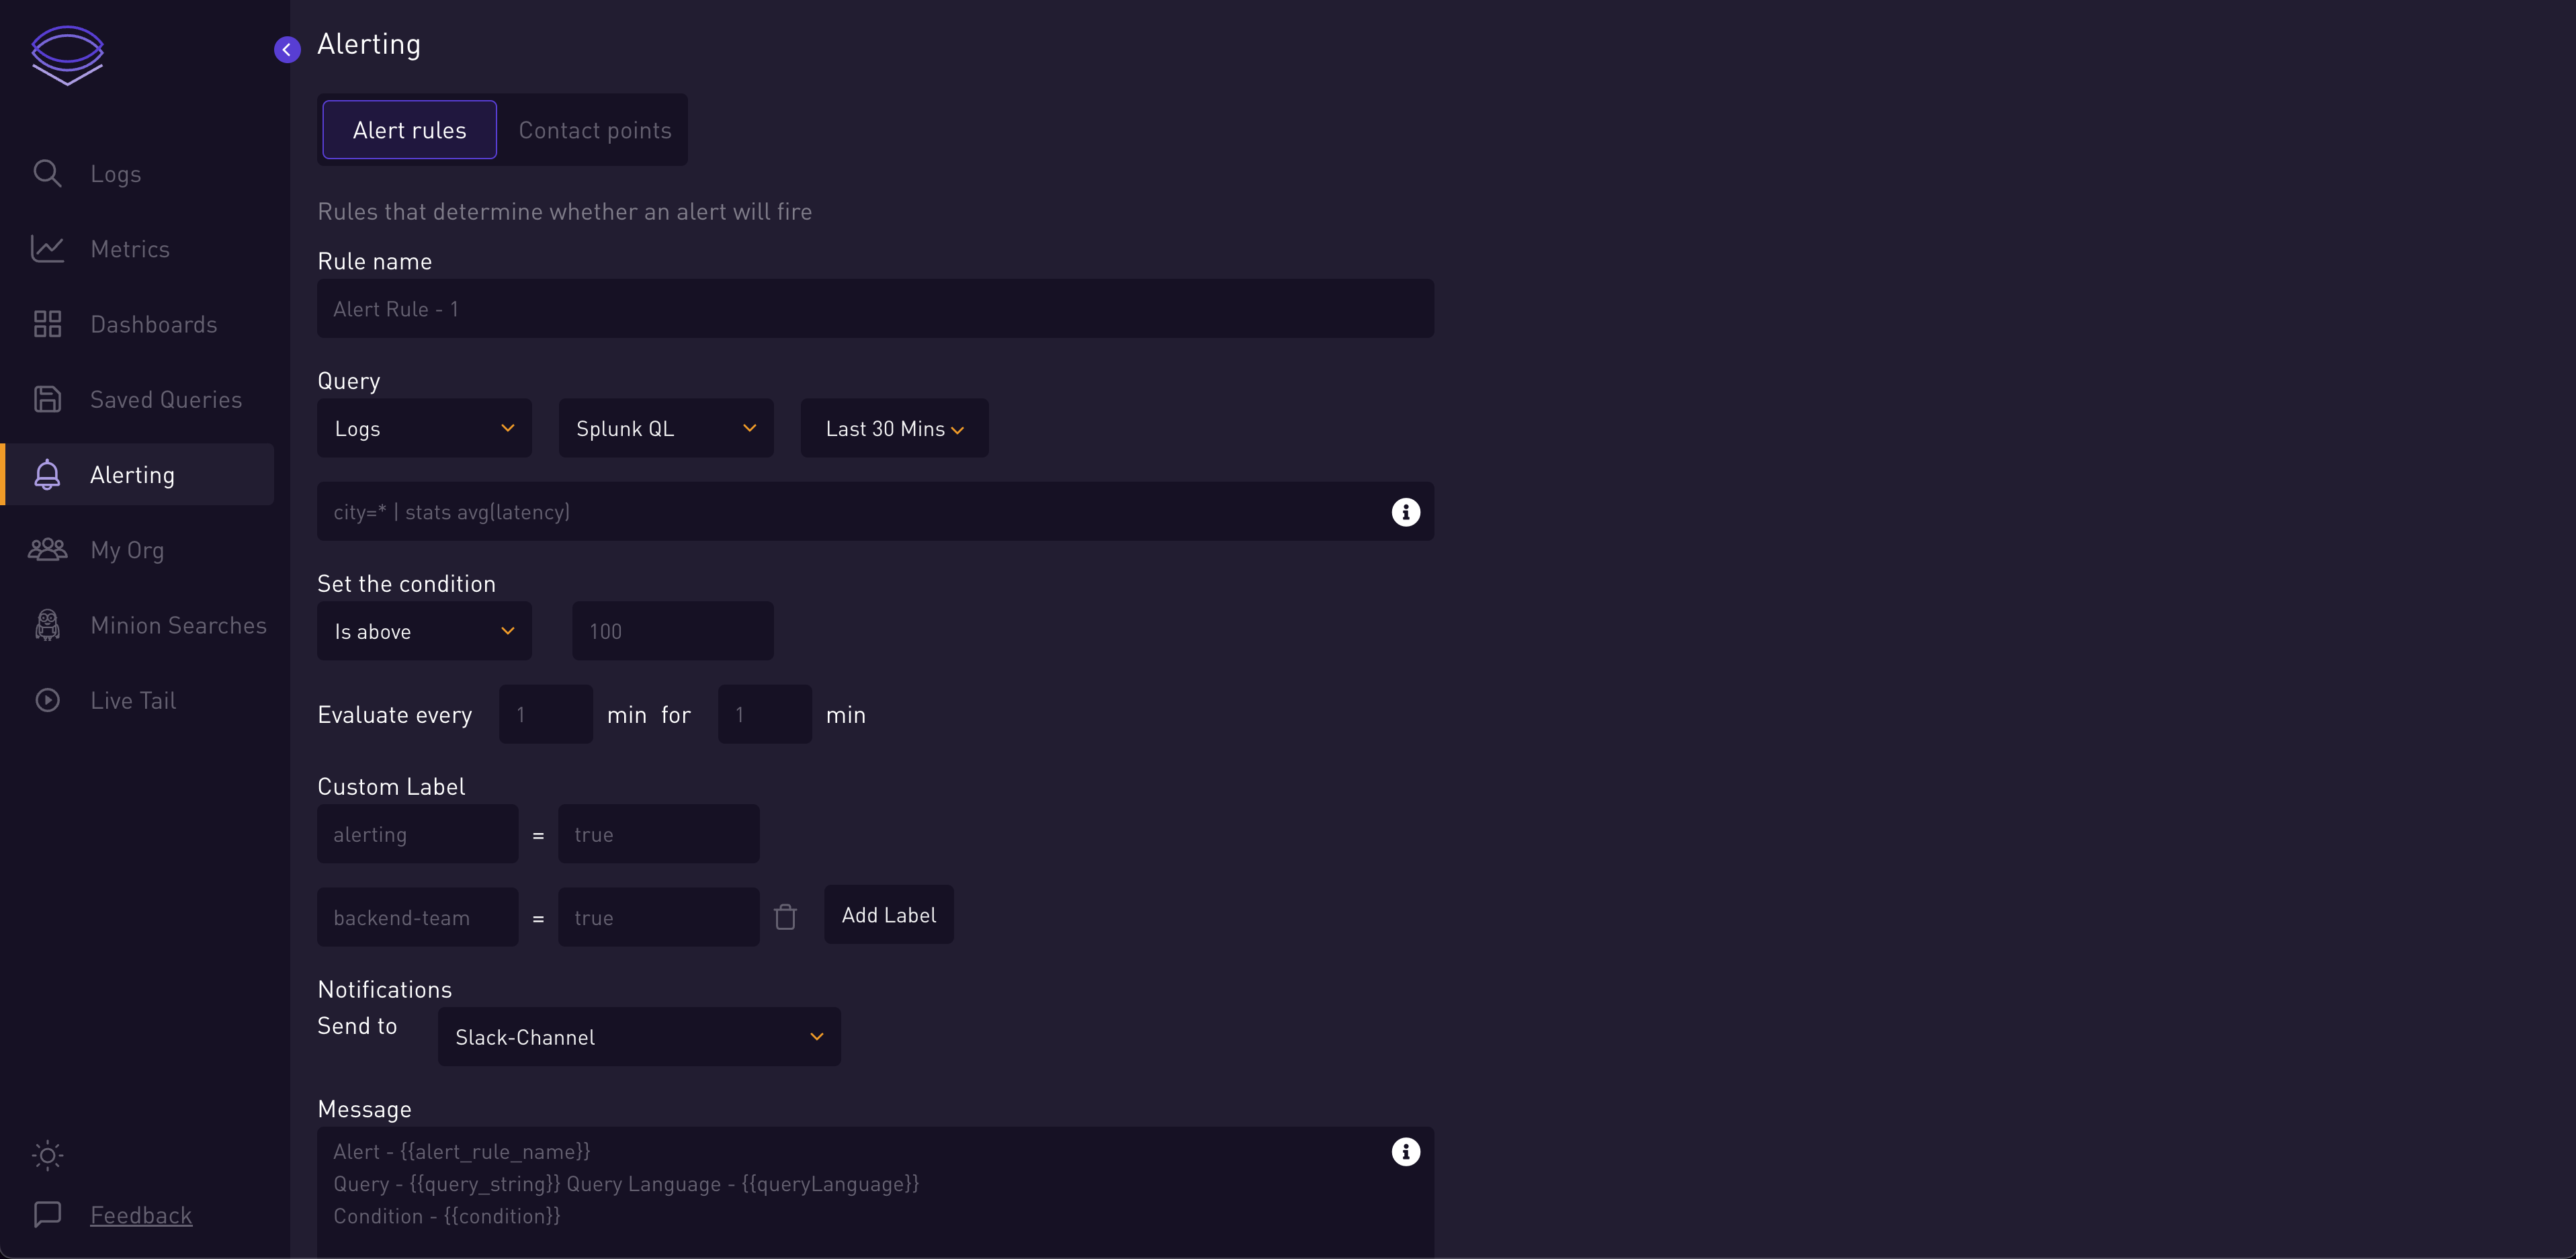2576x1259 pixels.
Task: Select the Alert rules tab
Action: tap(409, 130)
